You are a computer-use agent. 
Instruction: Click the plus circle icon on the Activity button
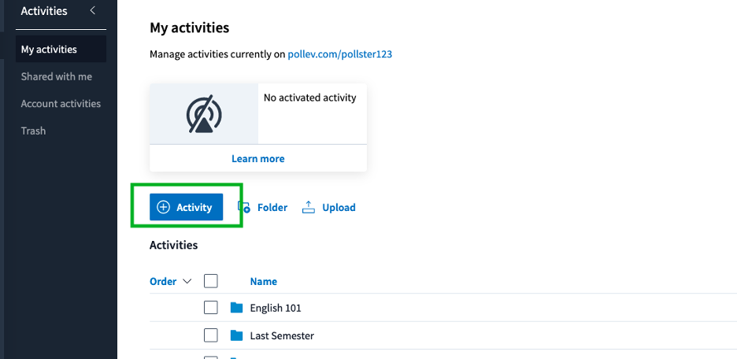coord(163,207)
